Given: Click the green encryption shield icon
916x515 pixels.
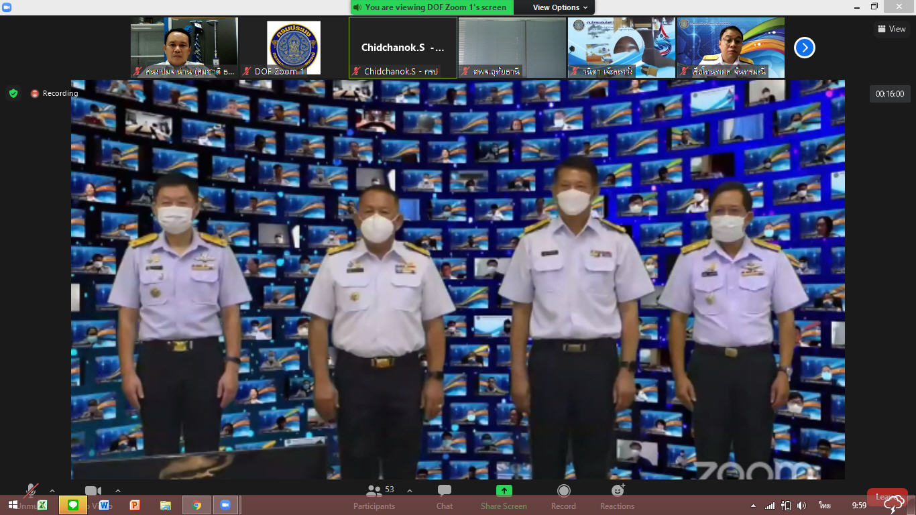Looking at the screenshot, I should click(13, 93).
